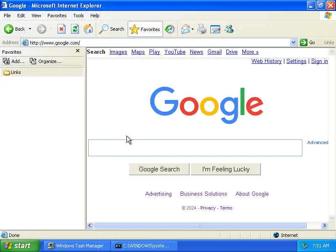
Task: Click the horizontal scrollbar thumb
Action: point(200,226)
